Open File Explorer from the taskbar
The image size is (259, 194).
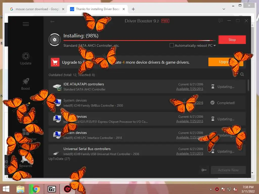[x=20, y=189]
